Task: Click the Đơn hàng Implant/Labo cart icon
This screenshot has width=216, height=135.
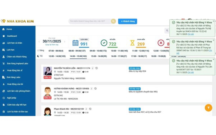Action: pos(4,63)
